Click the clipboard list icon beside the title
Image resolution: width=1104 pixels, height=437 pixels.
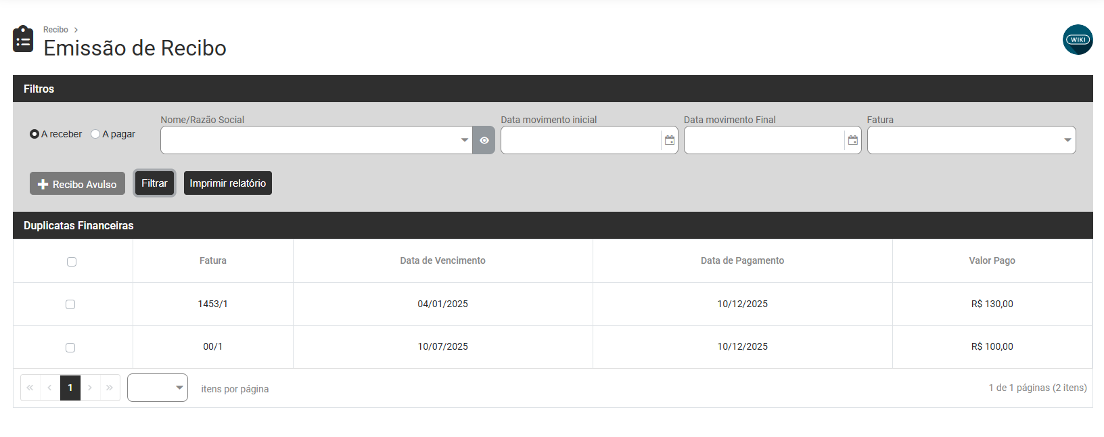point(23,39)
